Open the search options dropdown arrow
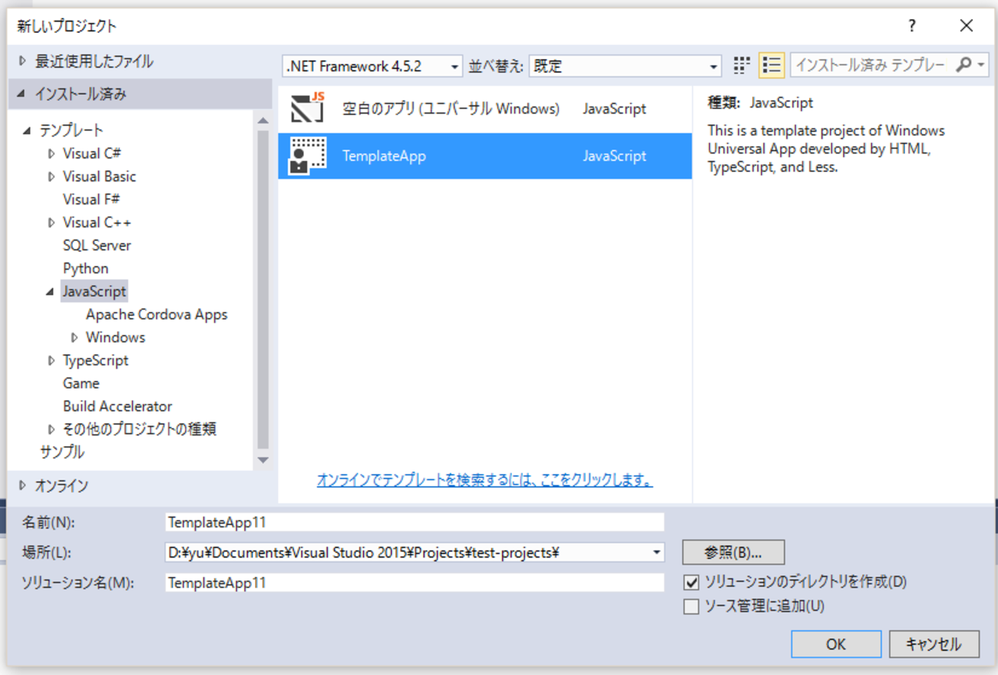The width and height of the screenshot is (998, 675). pyautogui.click(x=981, y=66)
